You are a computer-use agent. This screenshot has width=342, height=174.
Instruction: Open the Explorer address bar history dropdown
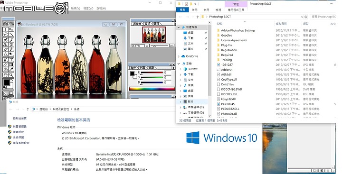302,17
